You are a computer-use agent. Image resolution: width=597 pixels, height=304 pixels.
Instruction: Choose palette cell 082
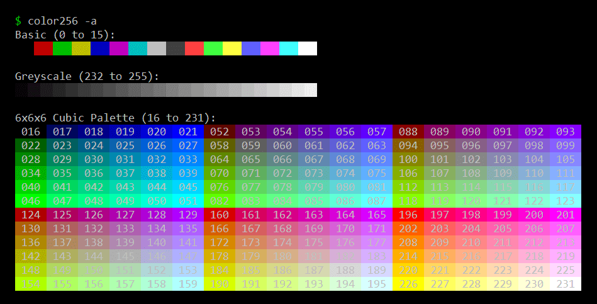coord(220,201)
